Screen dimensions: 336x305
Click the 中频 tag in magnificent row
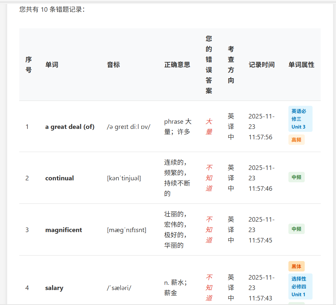point(296,229)
